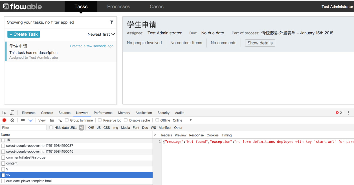Close the request details pane
Viewport: 354px width, 185px height.
click(x=155, y=135)
